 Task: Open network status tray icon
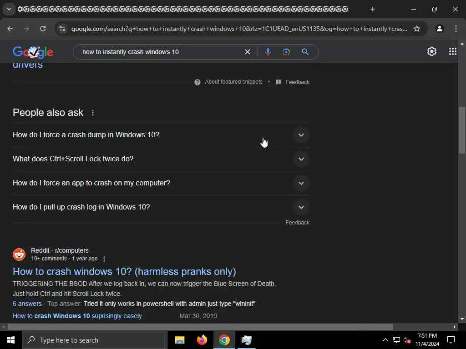396,340
